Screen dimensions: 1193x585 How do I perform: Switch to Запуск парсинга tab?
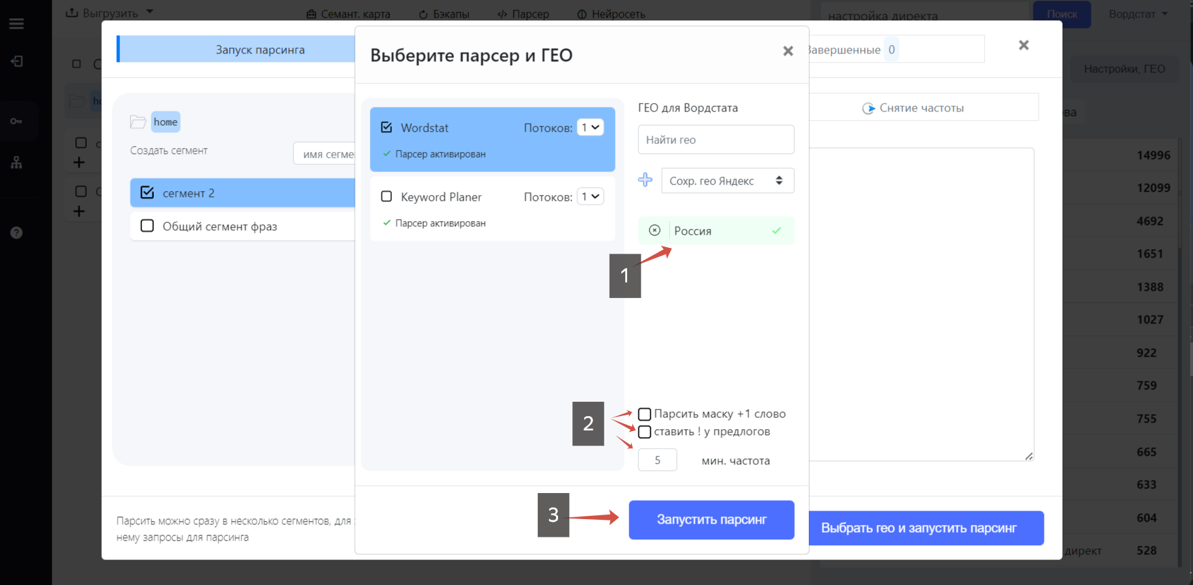(x=237, y=50)
